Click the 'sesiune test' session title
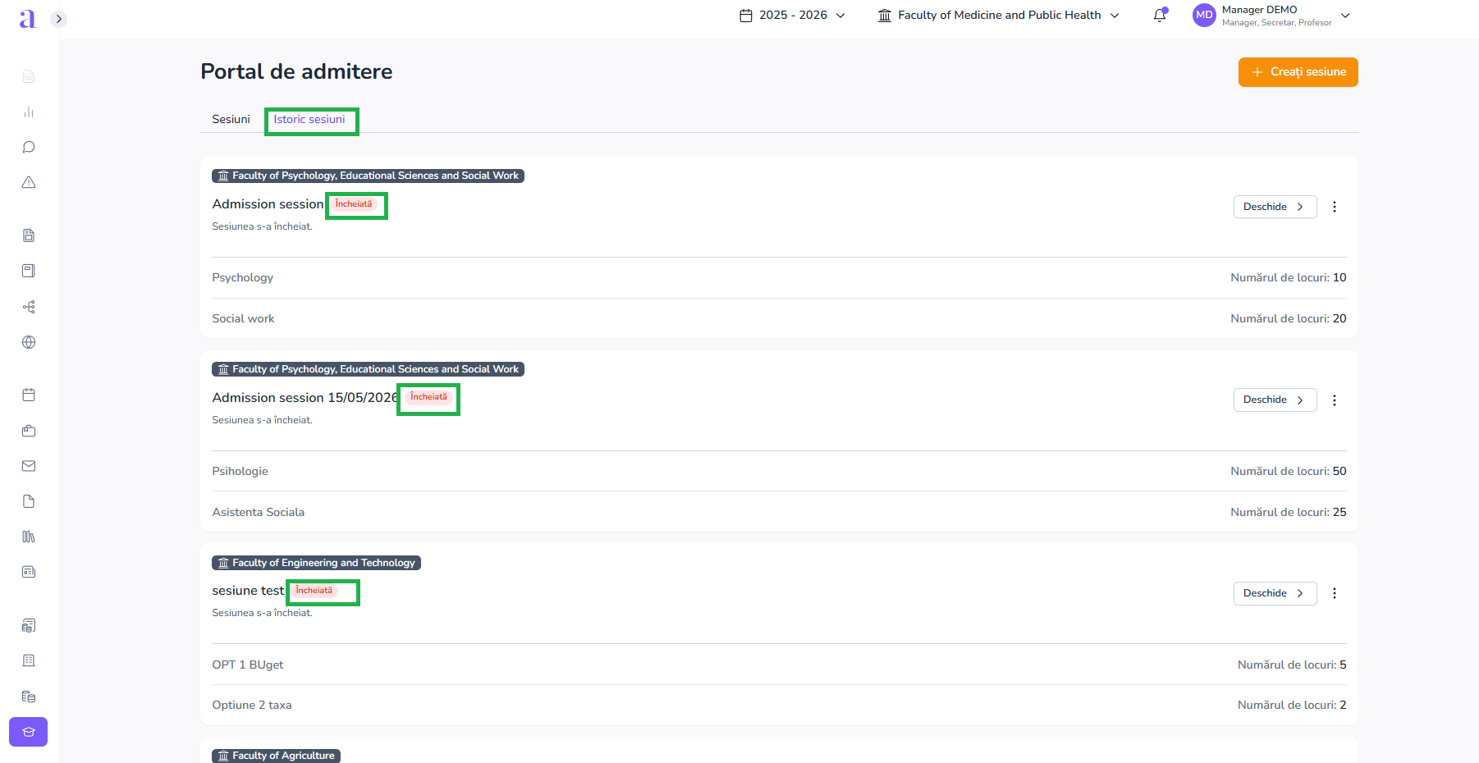The height and width of the screenshot is (763, 1479). 248,591
